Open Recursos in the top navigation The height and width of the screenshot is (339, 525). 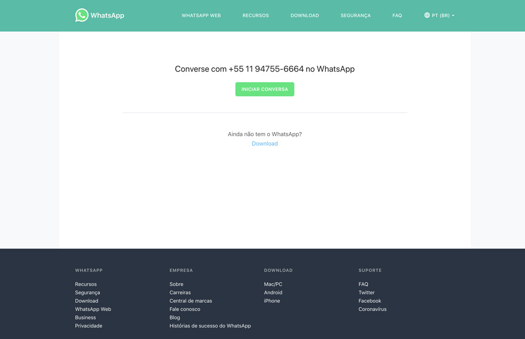tap(256, 15)
